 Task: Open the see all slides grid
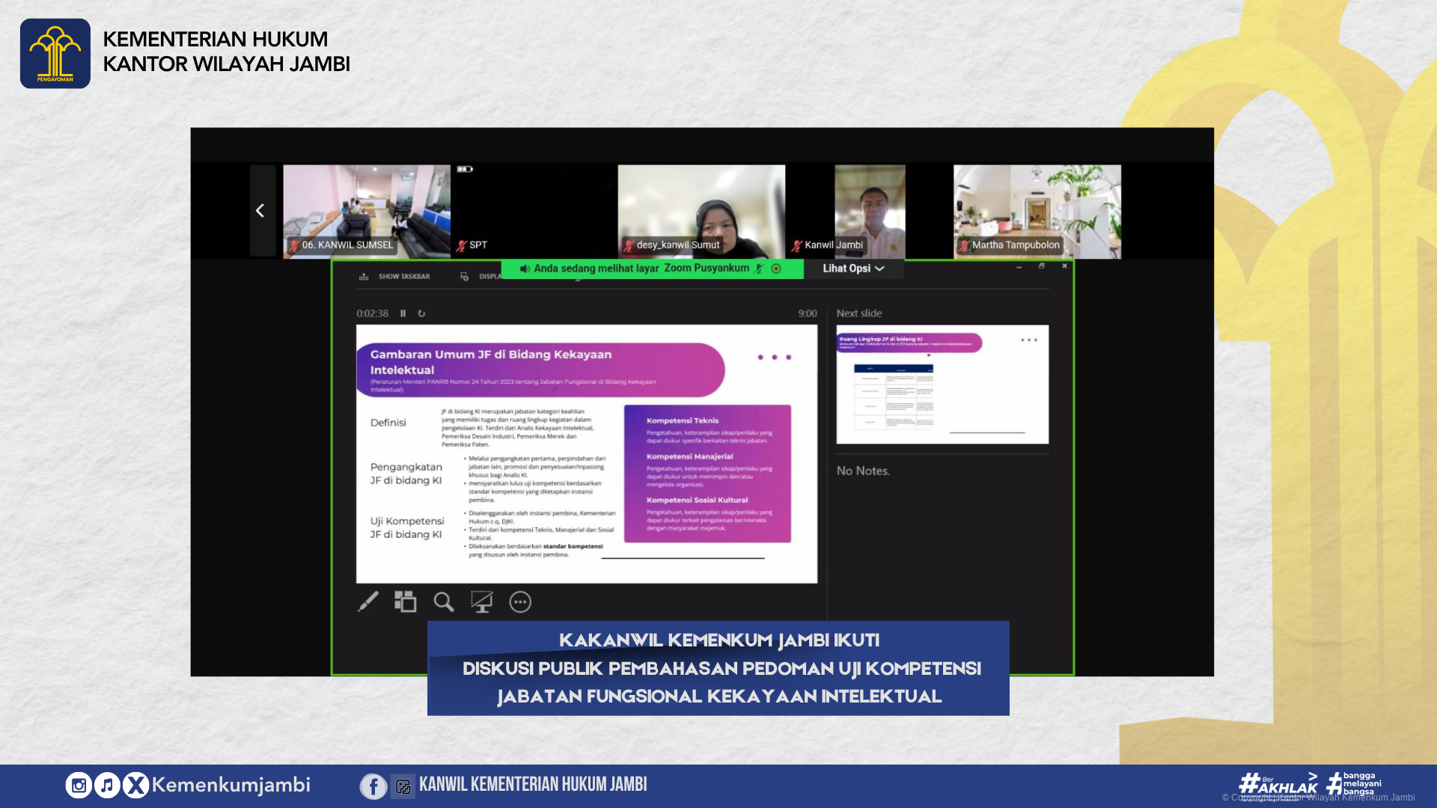(x=406, y=602)
